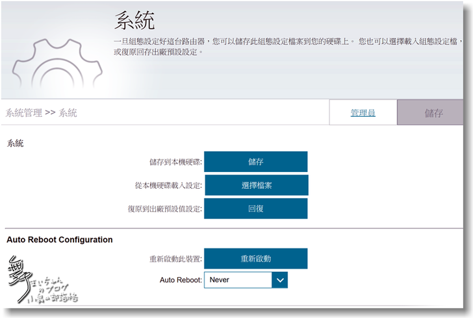Click the 重新啟動此裝置 label
The width and height of the screenshot is (473, 318).
175,259
